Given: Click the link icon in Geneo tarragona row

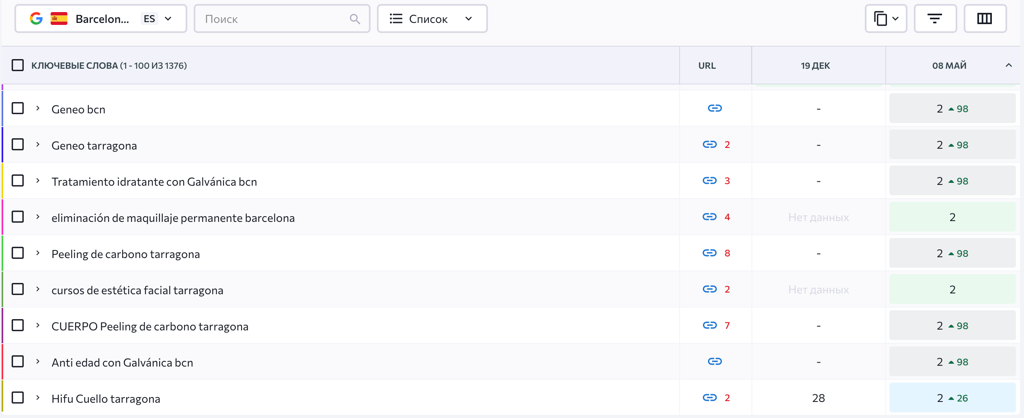Looking at the screenshot, I should coord(709,145).
